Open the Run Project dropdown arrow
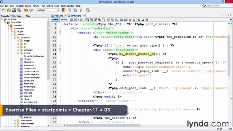The width and height of the screenshot is (233, 131). point(84,10)
